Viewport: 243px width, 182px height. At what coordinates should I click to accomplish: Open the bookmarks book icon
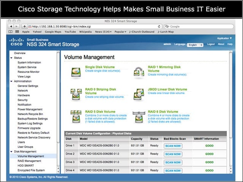click(10, 32)
